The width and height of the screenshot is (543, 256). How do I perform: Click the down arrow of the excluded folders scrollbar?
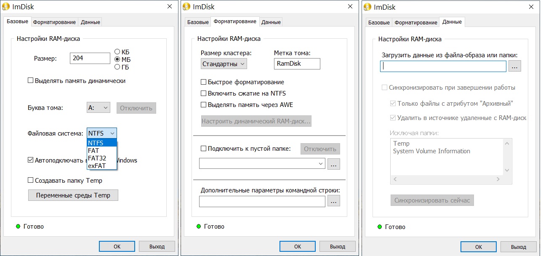click(x=507, y=170)
